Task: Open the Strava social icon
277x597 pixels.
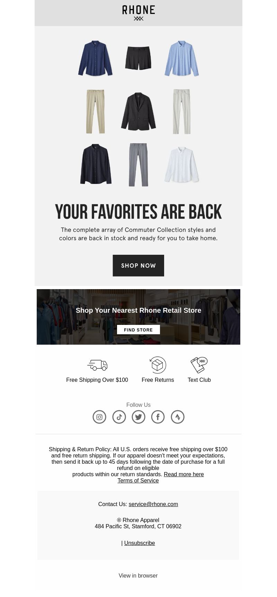Action: [178, 417]
